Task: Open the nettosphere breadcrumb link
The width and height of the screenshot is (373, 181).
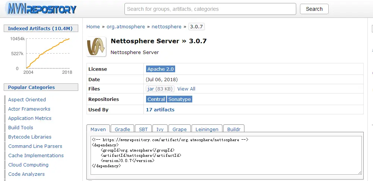Action: [167, 27]
